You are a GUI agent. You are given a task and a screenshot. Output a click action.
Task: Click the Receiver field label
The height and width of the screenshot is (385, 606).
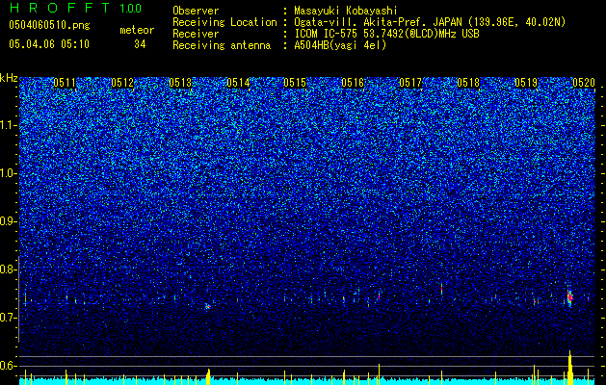[196, 34]
